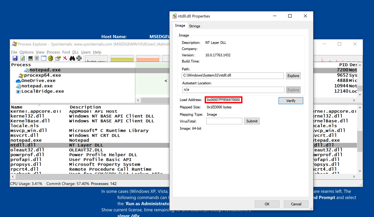Image resolution: width=374 pixels, height=217 pixels.
Task: Click the down arrow of DLL pane vertical scrollbar
Action: click(x=360, y=171)
